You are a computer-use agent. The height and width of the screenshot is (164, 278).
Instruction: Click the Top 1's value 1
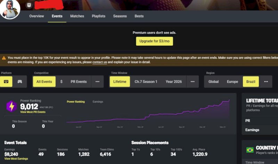(133, 154)
